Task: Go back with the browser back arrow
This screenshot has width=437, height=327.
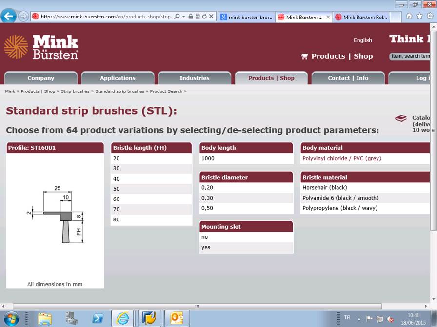Action: pyautogui.click(x=8, y=17)
